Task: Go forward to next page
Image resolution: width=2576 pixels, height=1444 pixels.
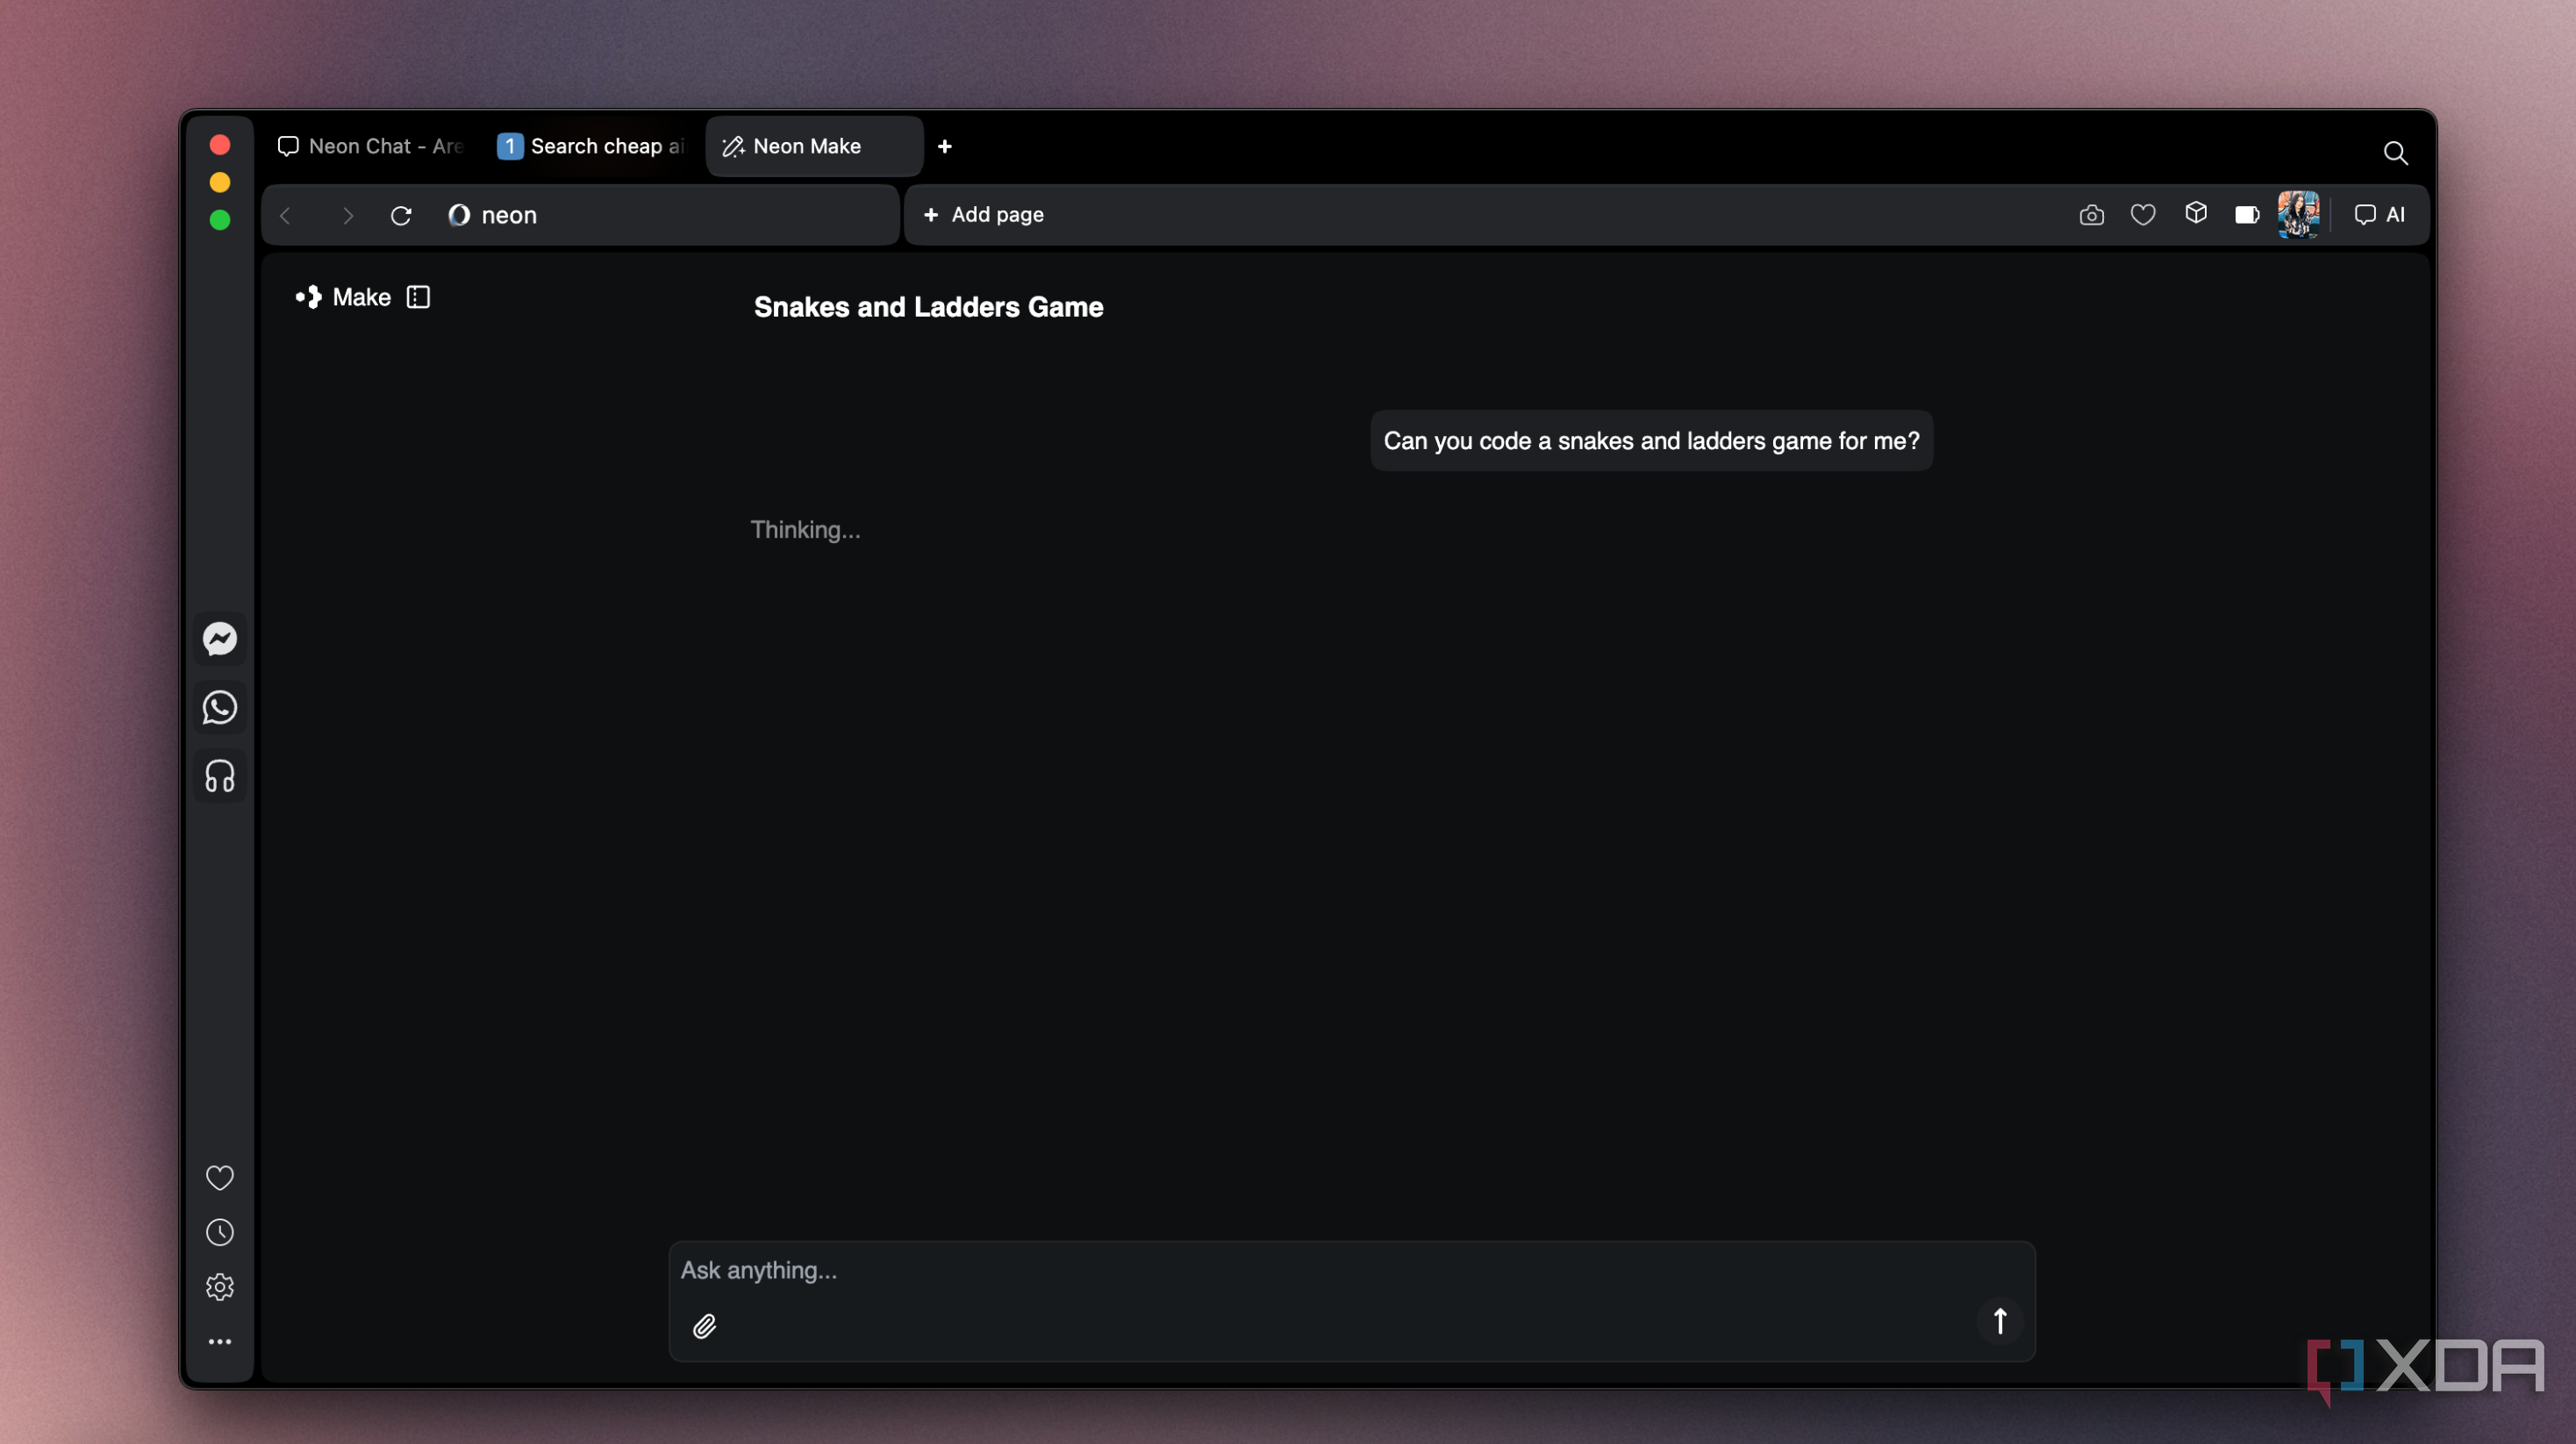Action: [347, 215]
